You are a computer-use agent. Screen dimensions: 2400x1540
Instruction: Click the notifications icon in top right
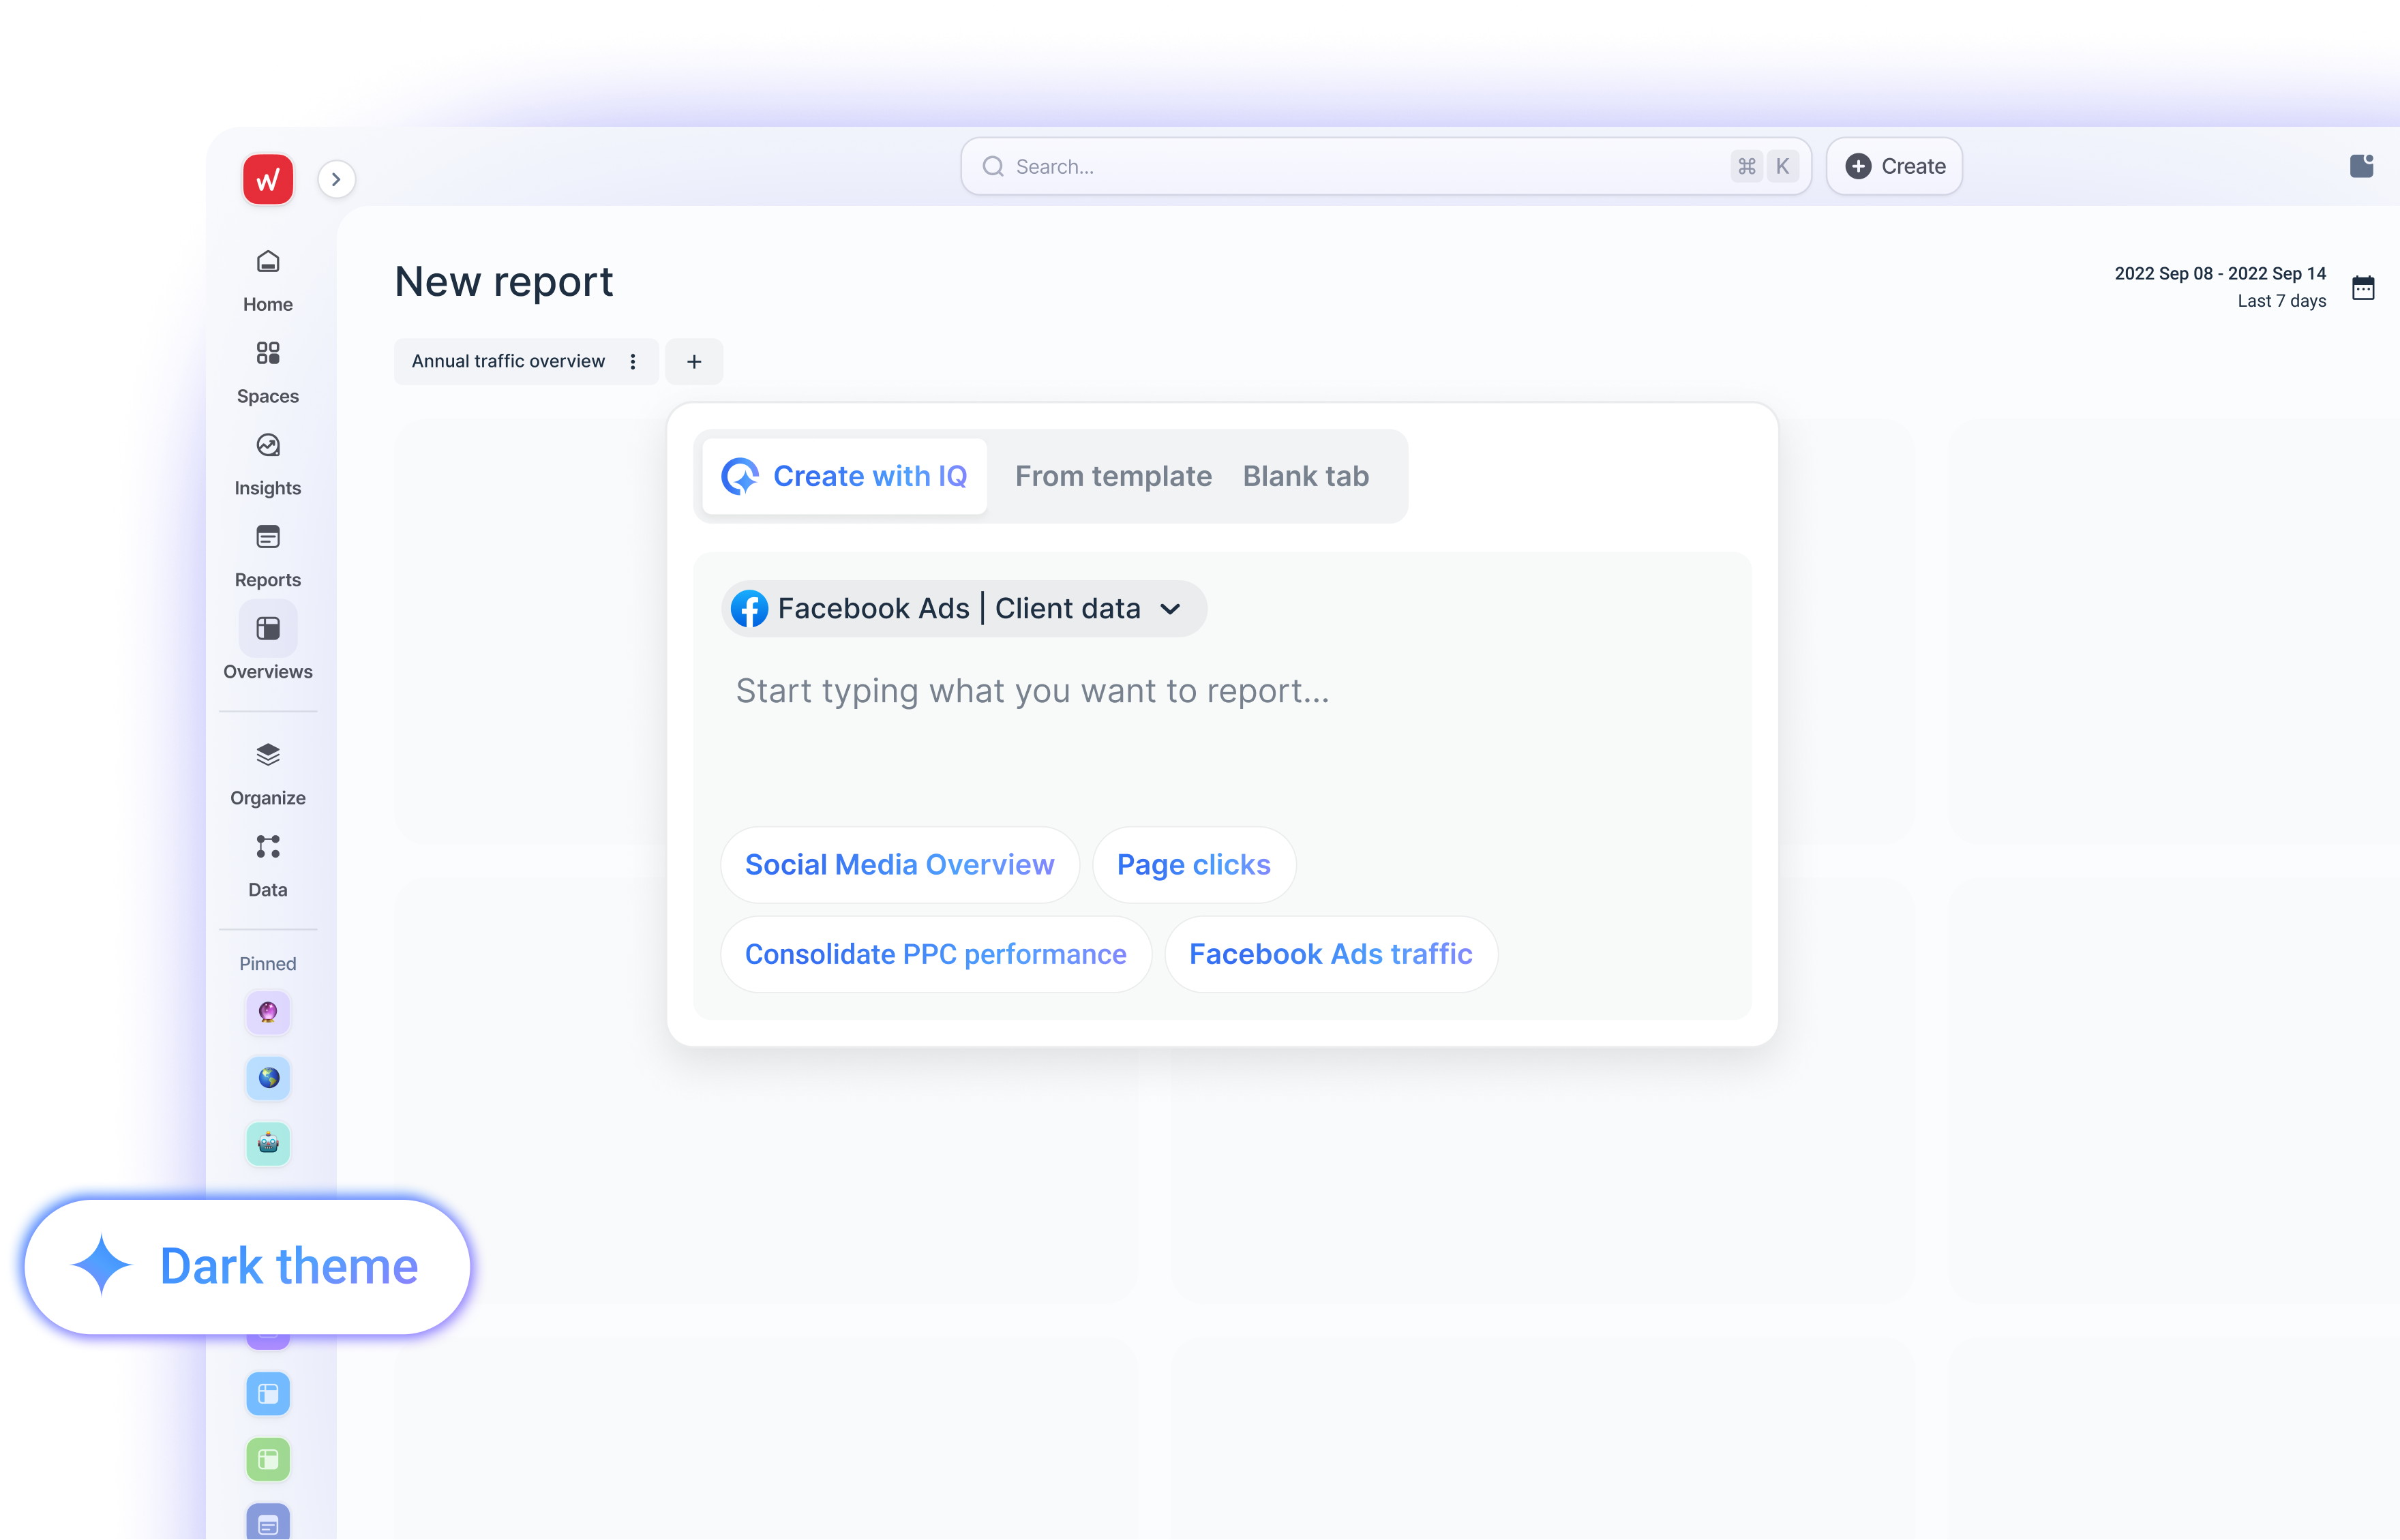tap(2362, 165)
